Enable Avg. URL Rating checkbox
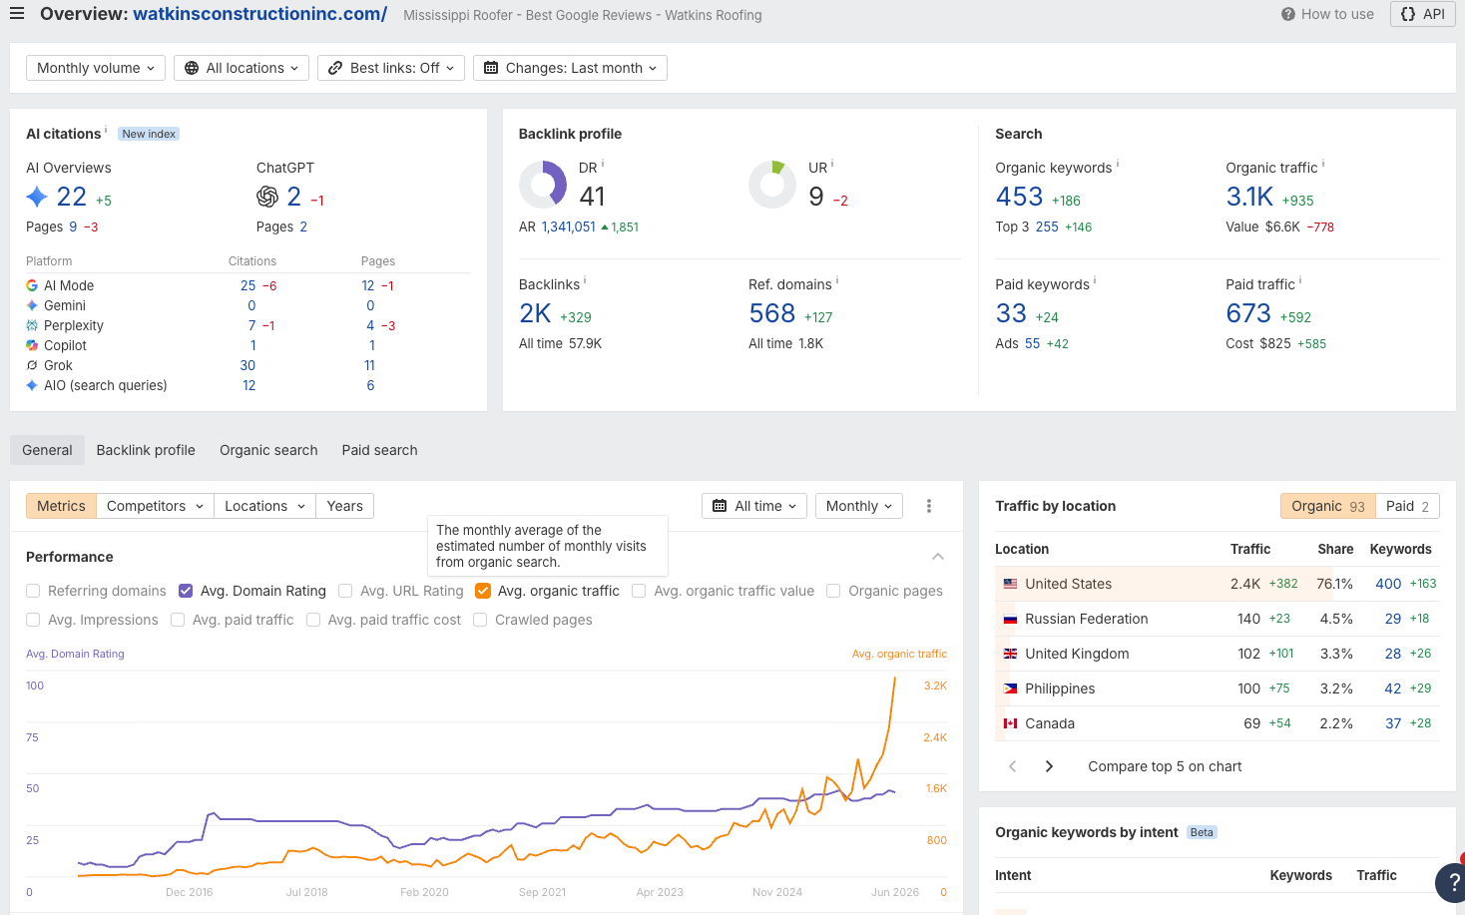 coord(345,591)
